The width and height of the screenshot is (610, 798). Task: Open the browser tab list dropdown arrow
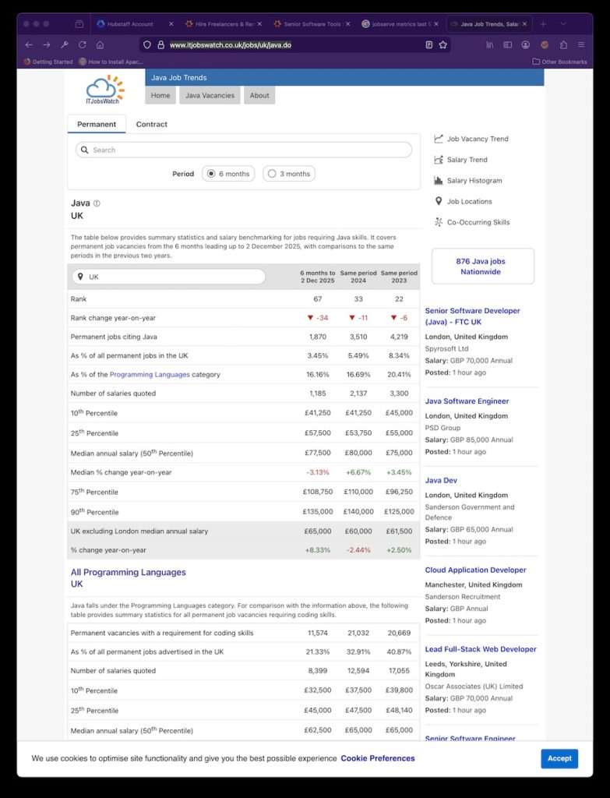point(563,24)
